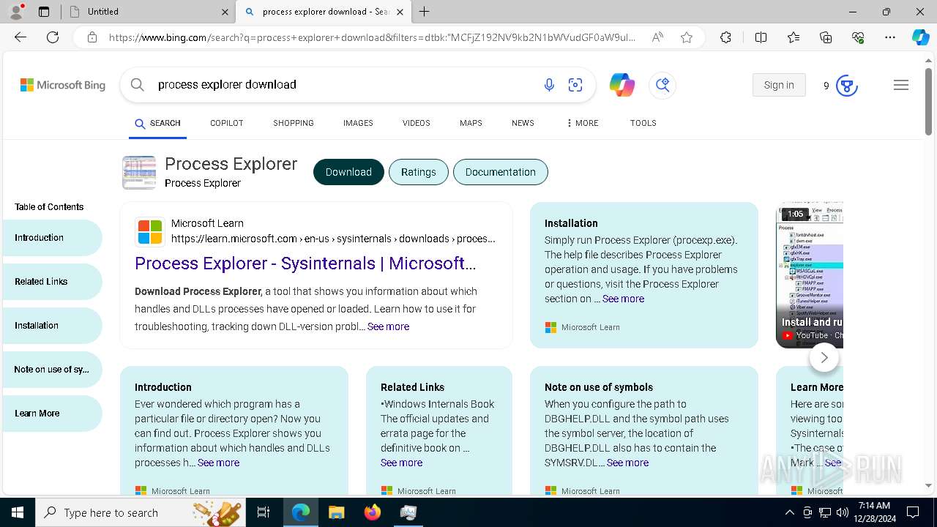Jump to Related Links in Table of Contents
The height and width of the screenshot is (527, 937).
click(53, 282)
